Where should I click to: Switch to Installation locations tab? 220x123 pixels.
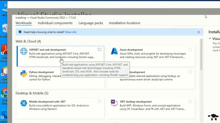pyautogui.click(x=124, y=23)
